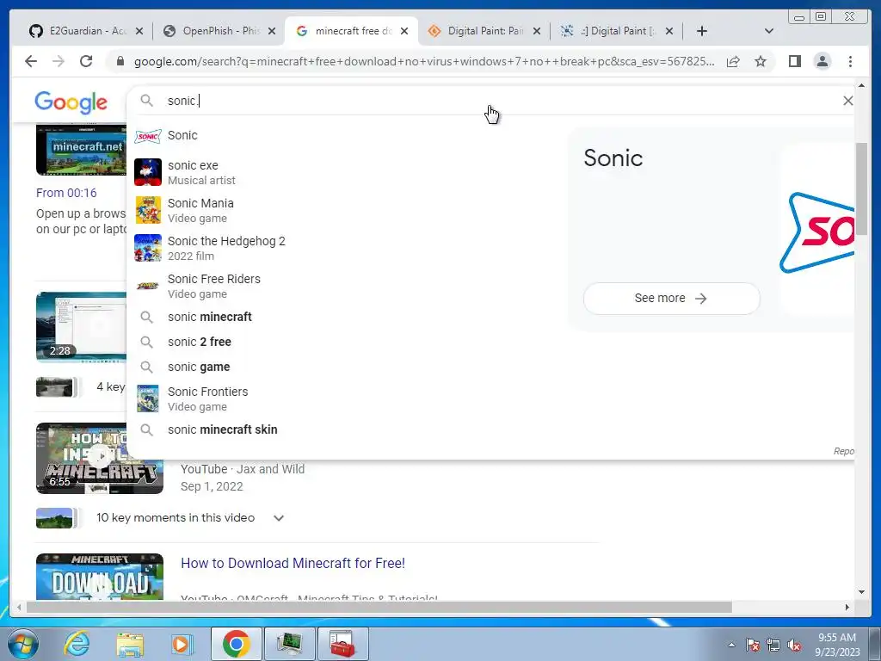Open the Chrome three-dot menu
The height and width of the screenshot is (661, 881).
[850, 61]
